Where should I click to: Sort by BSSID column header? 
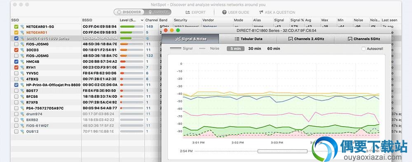tap(87, 20)
